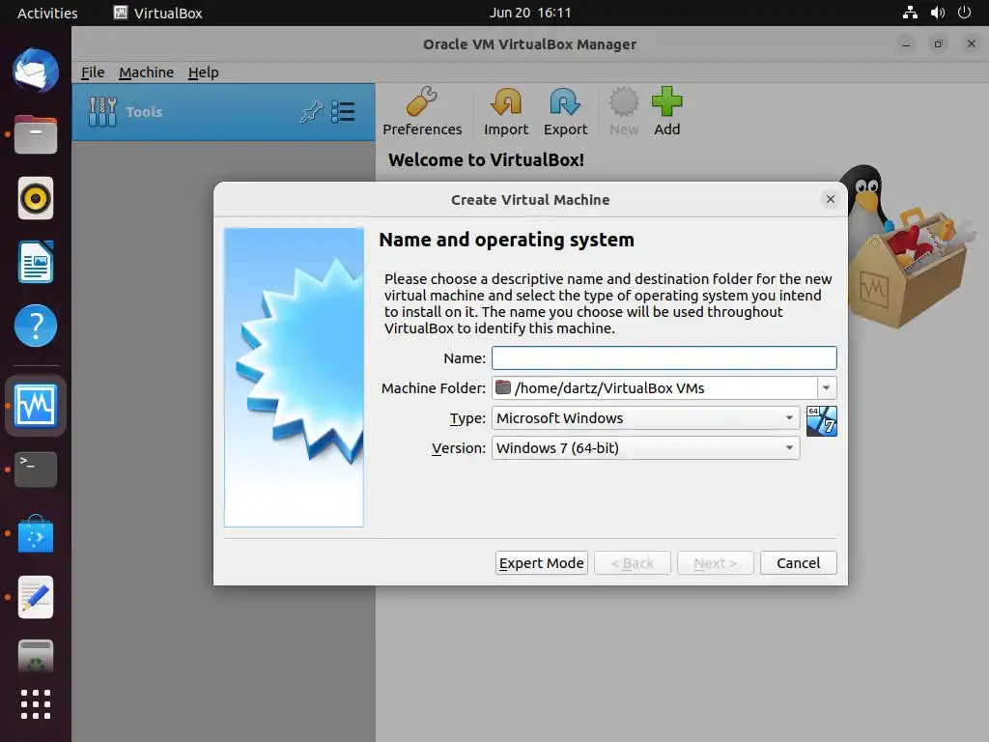This screenshot has height=742, width=989.
Task: Launch Rhythmbox from the dock
Action: click(x=36, y=198)
